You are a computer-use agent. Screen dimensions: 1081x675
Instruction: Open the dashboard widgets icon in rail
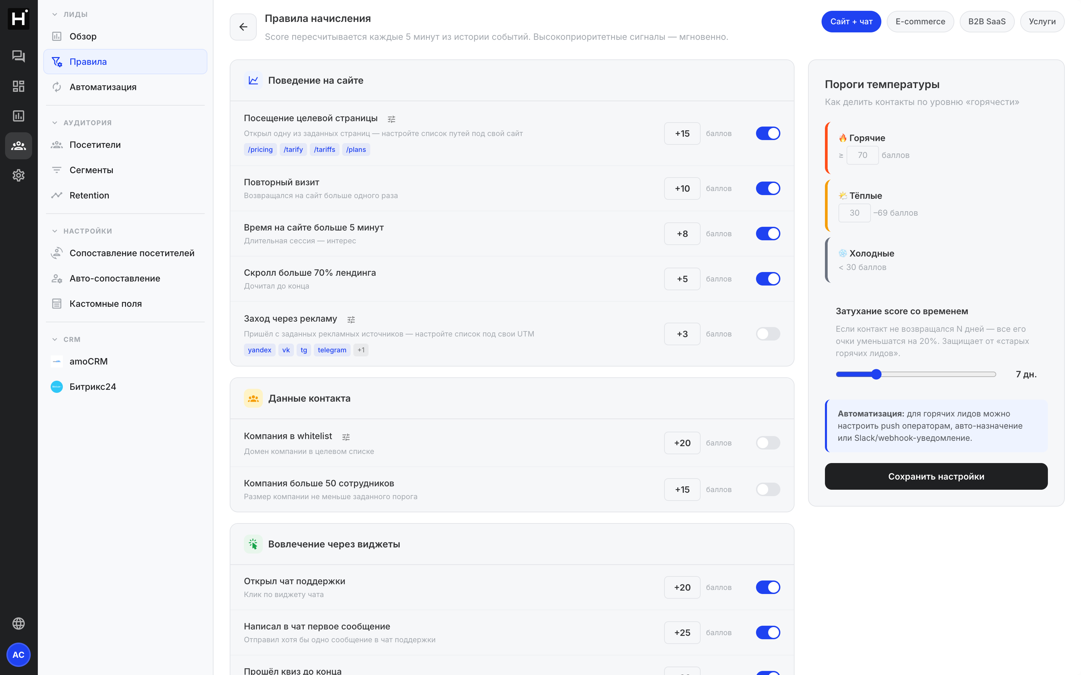pos(18,86)
